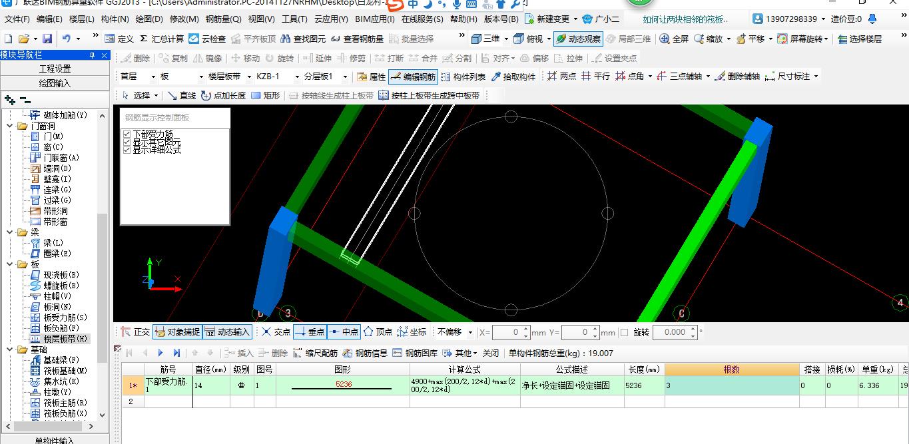909x444 pixels.
Task: Click the 新建变更 button
Action: [552, 19]
